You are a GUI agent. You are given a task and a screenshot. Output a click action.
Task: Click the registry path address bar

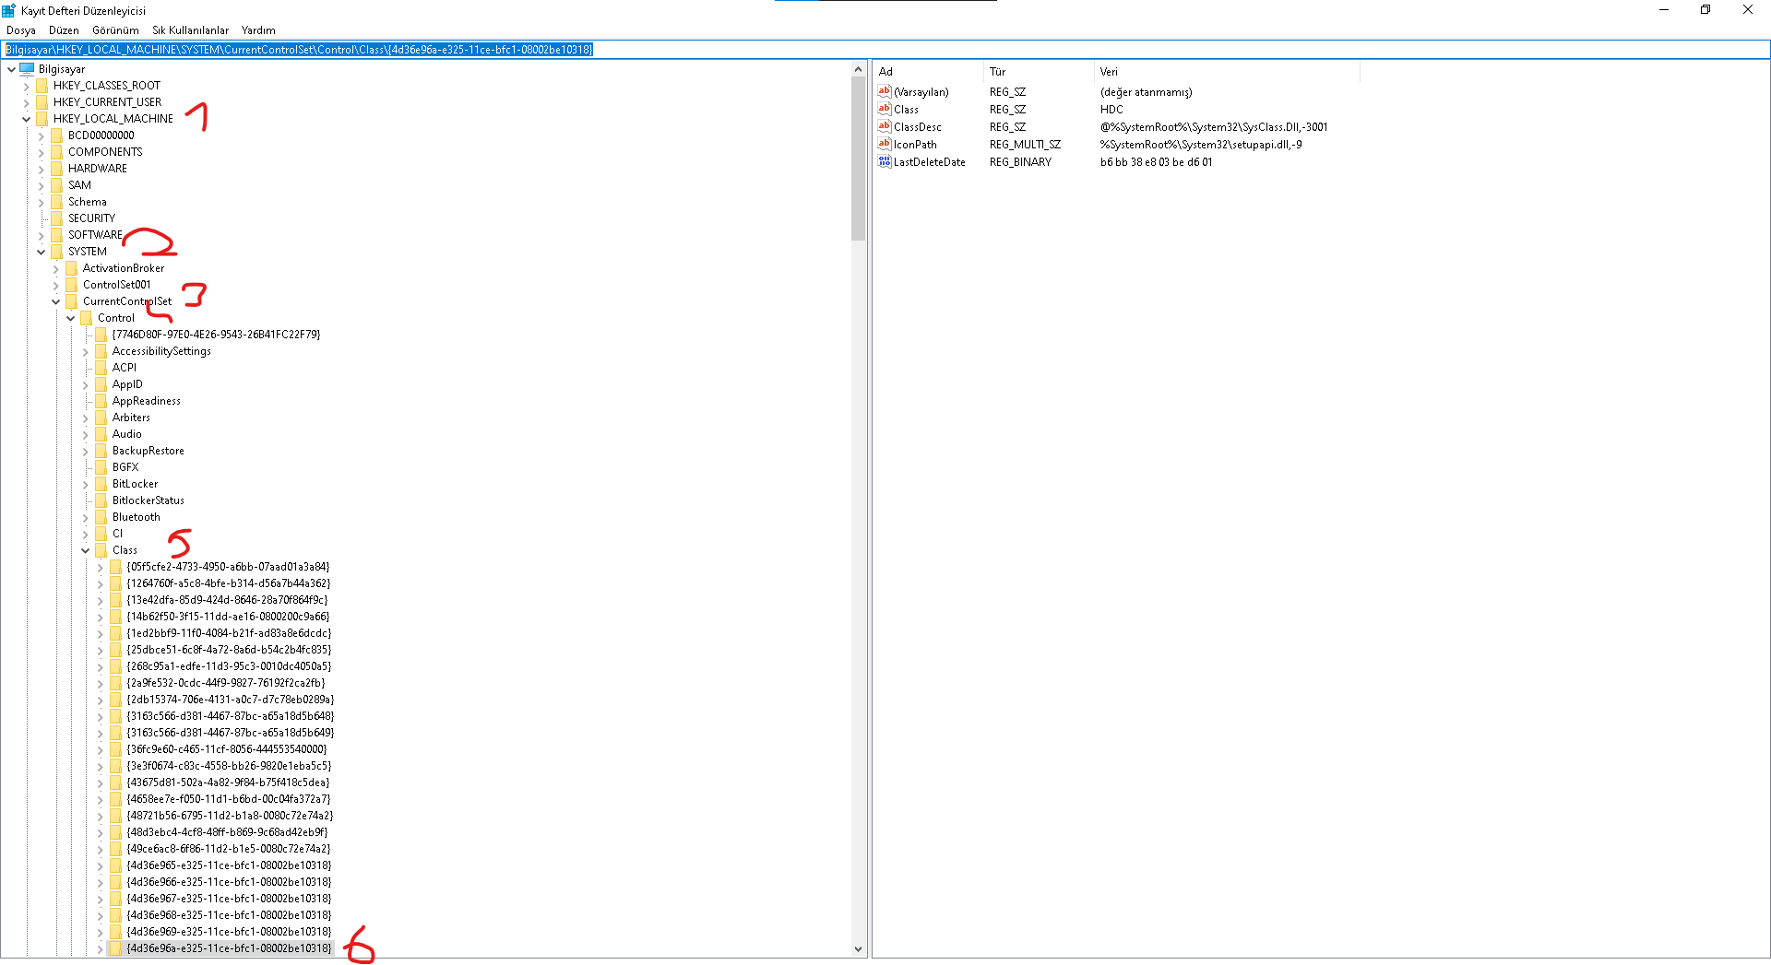885,50
